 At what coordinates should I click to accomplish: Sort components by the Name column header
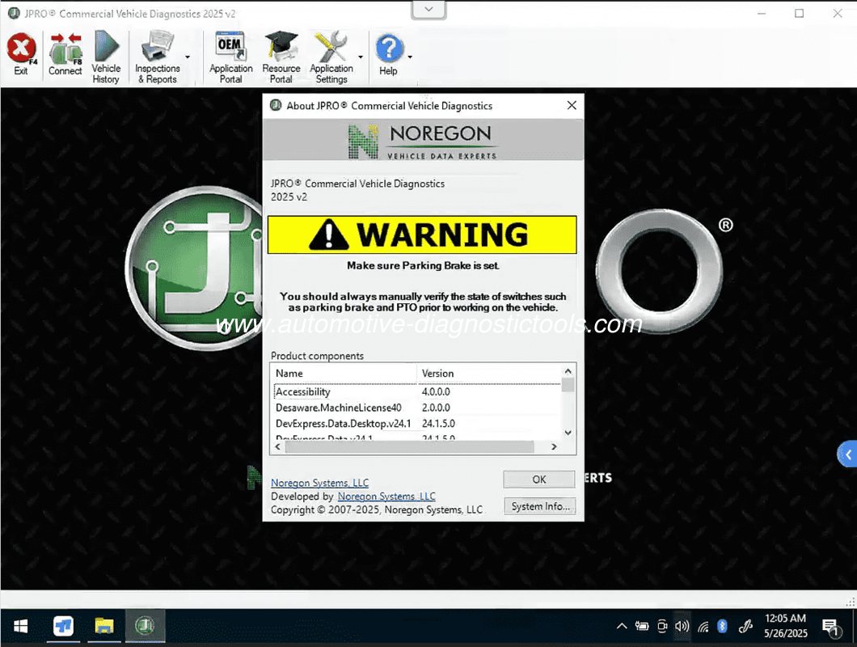tap(344, 374)
